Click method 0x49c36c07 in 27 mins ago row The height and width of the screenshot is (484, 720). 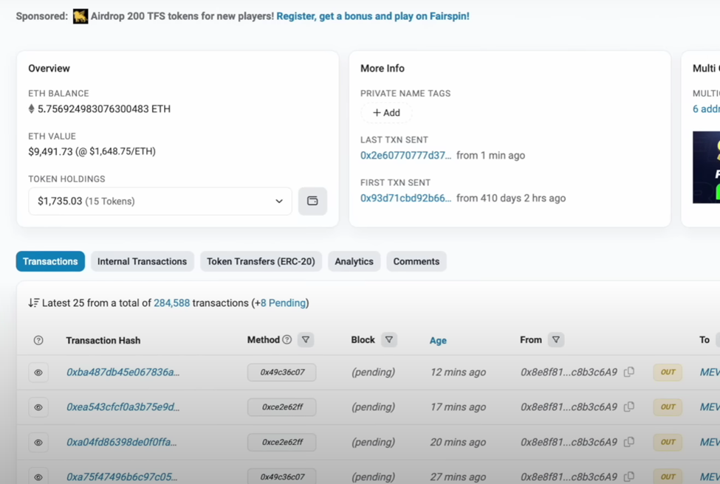[282, 477]
